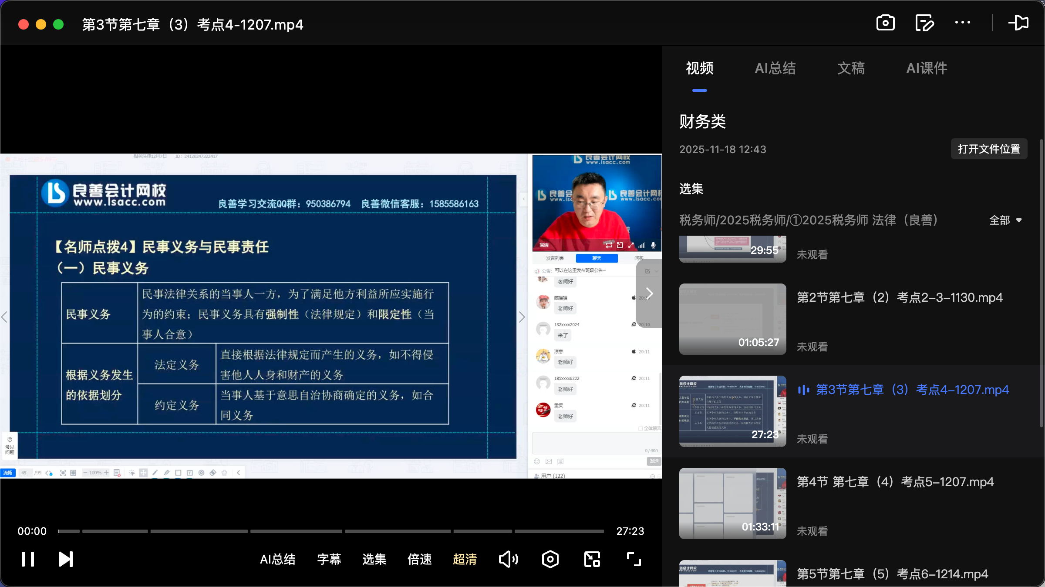Open the 文稿 tab in the right panel
This screenshot has height=587, width=1045.
pos(850,68)
